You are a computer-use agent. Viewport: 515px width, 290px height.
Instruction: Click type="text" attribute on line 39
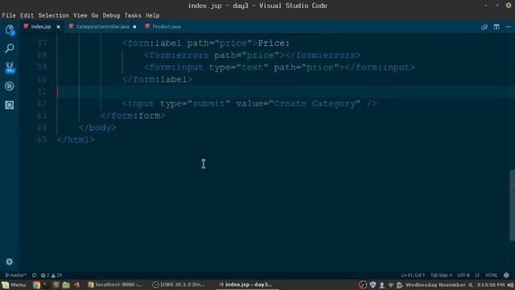[239, 68]
